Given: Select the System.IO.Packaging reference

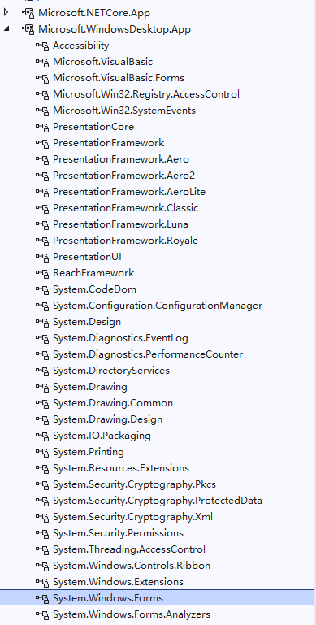Looking at the screenshot, I should [x=102, y=436].
